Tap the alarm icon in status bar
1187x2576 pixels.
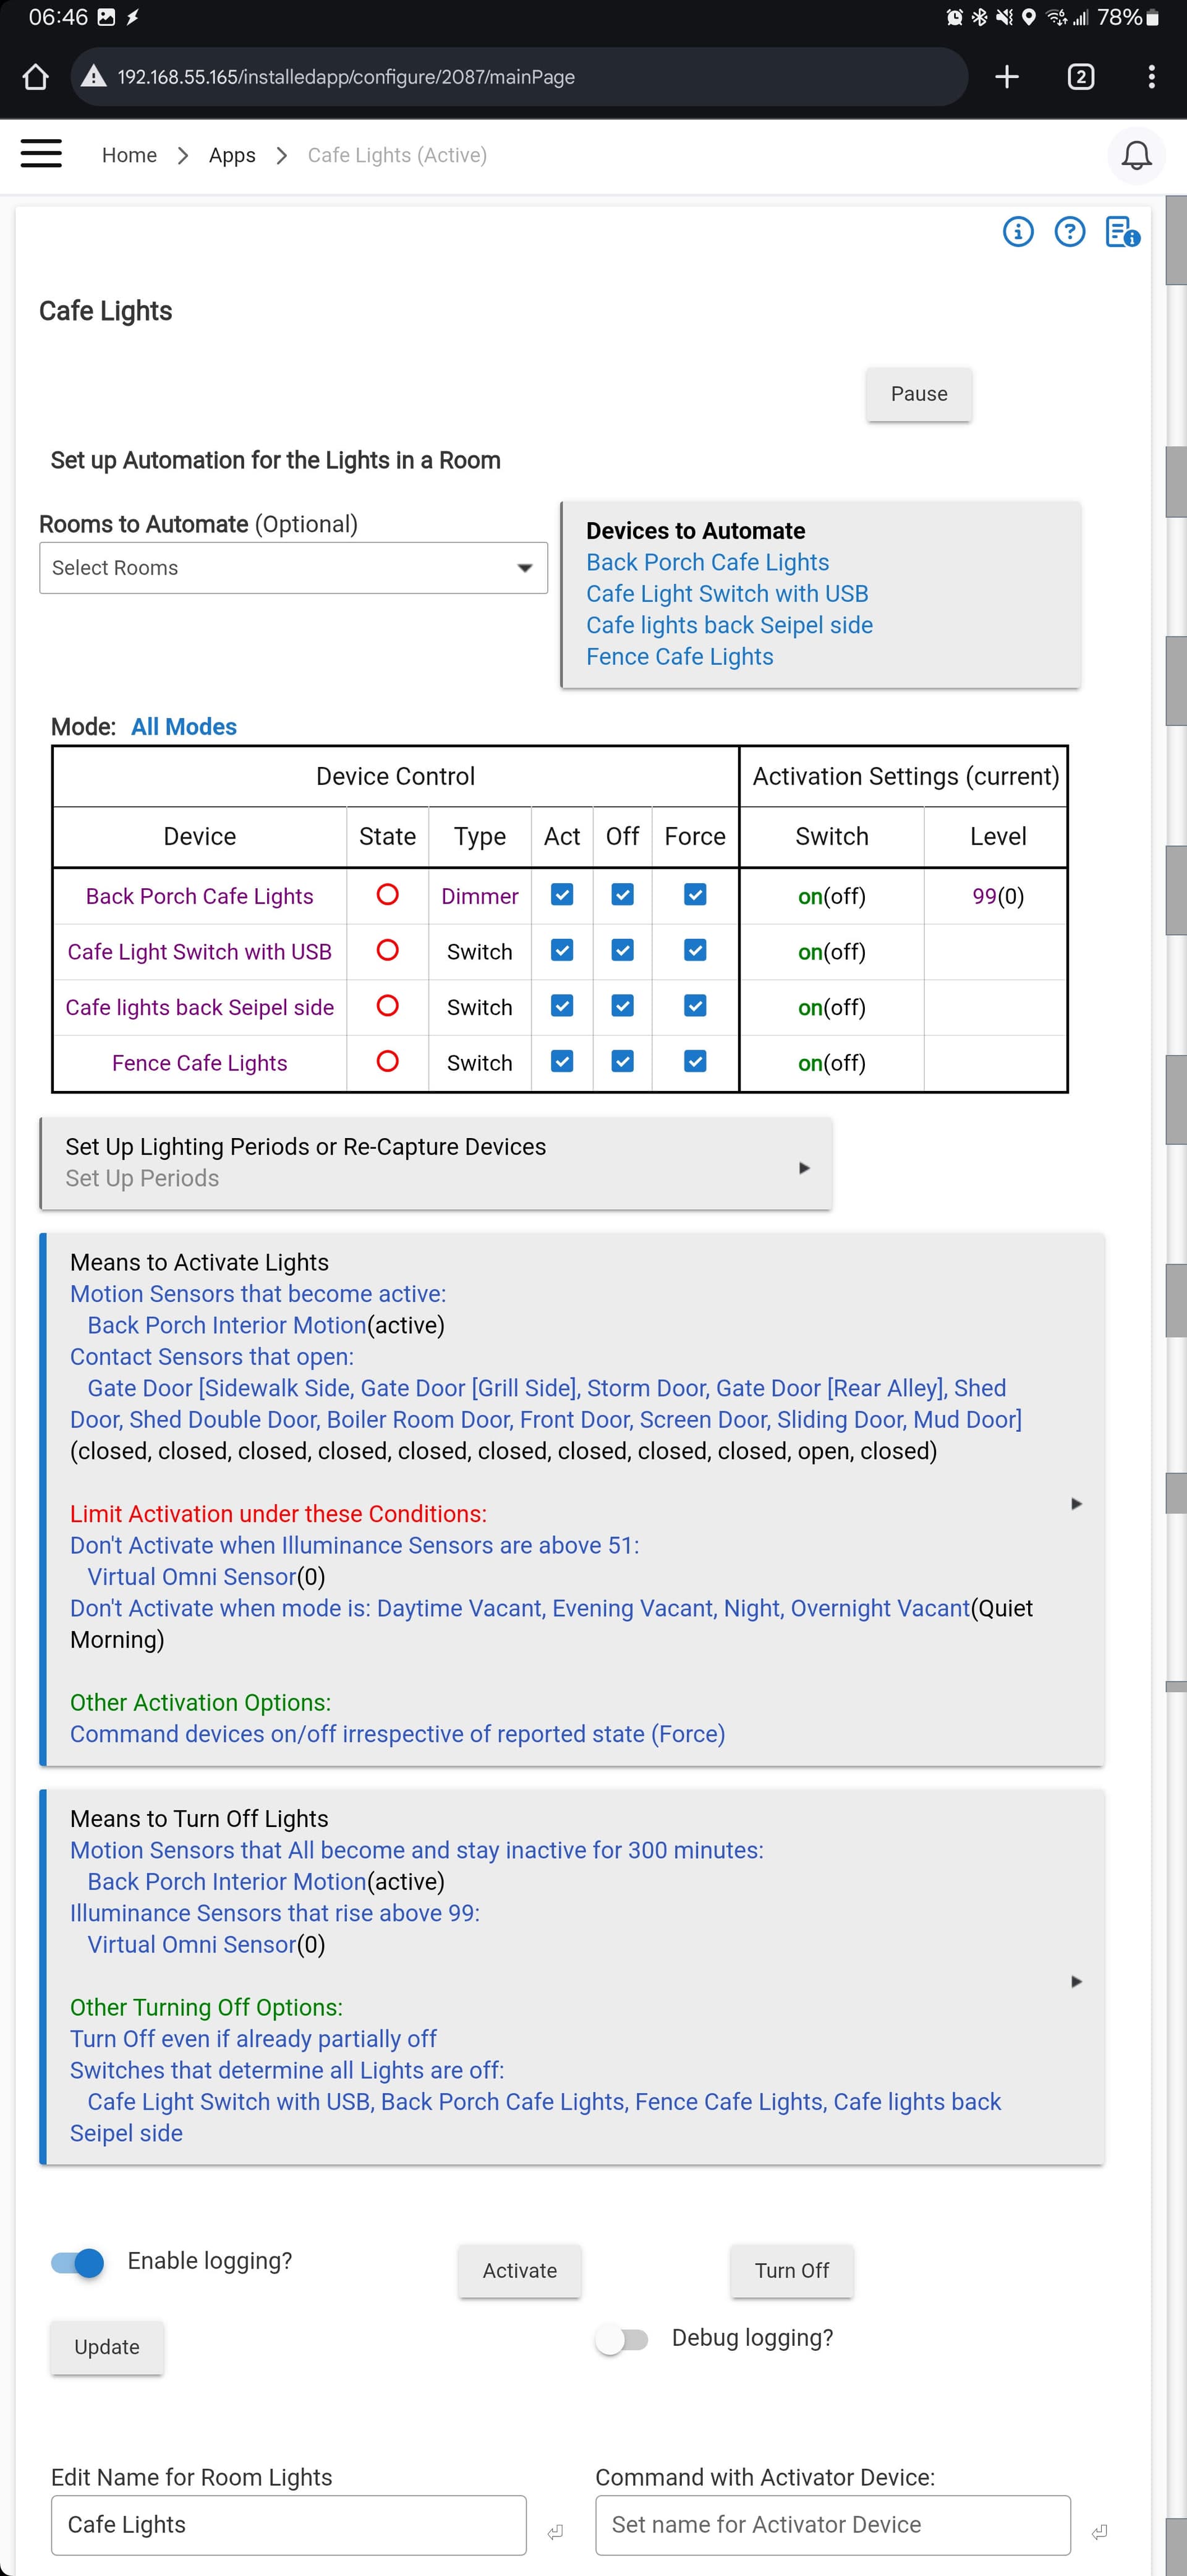[x=954, y=17]
